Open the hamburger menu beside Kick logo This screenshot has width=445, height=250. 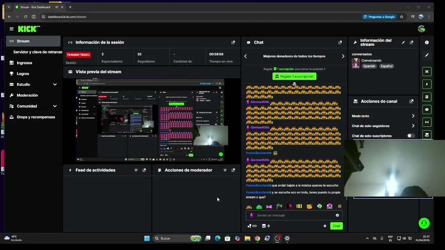pos(11,29)
